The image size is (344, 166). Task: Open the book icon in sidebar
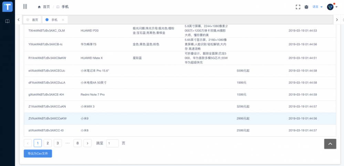8,21
